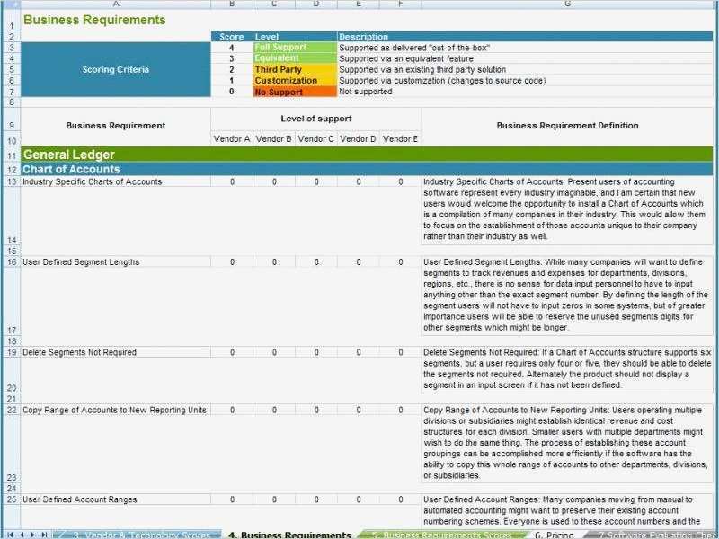Select score cell with value 2
Screen dimensions: 719x539
coord(232,70)
